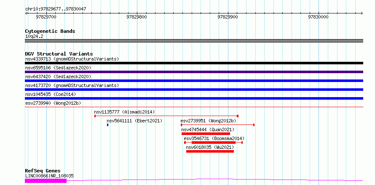
Task: Click the blue nsv6437420 variant bar
Action: [194, 81]
